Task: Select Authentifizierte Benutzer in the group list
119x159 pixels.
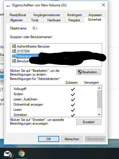Action: [x=33, y=46]
